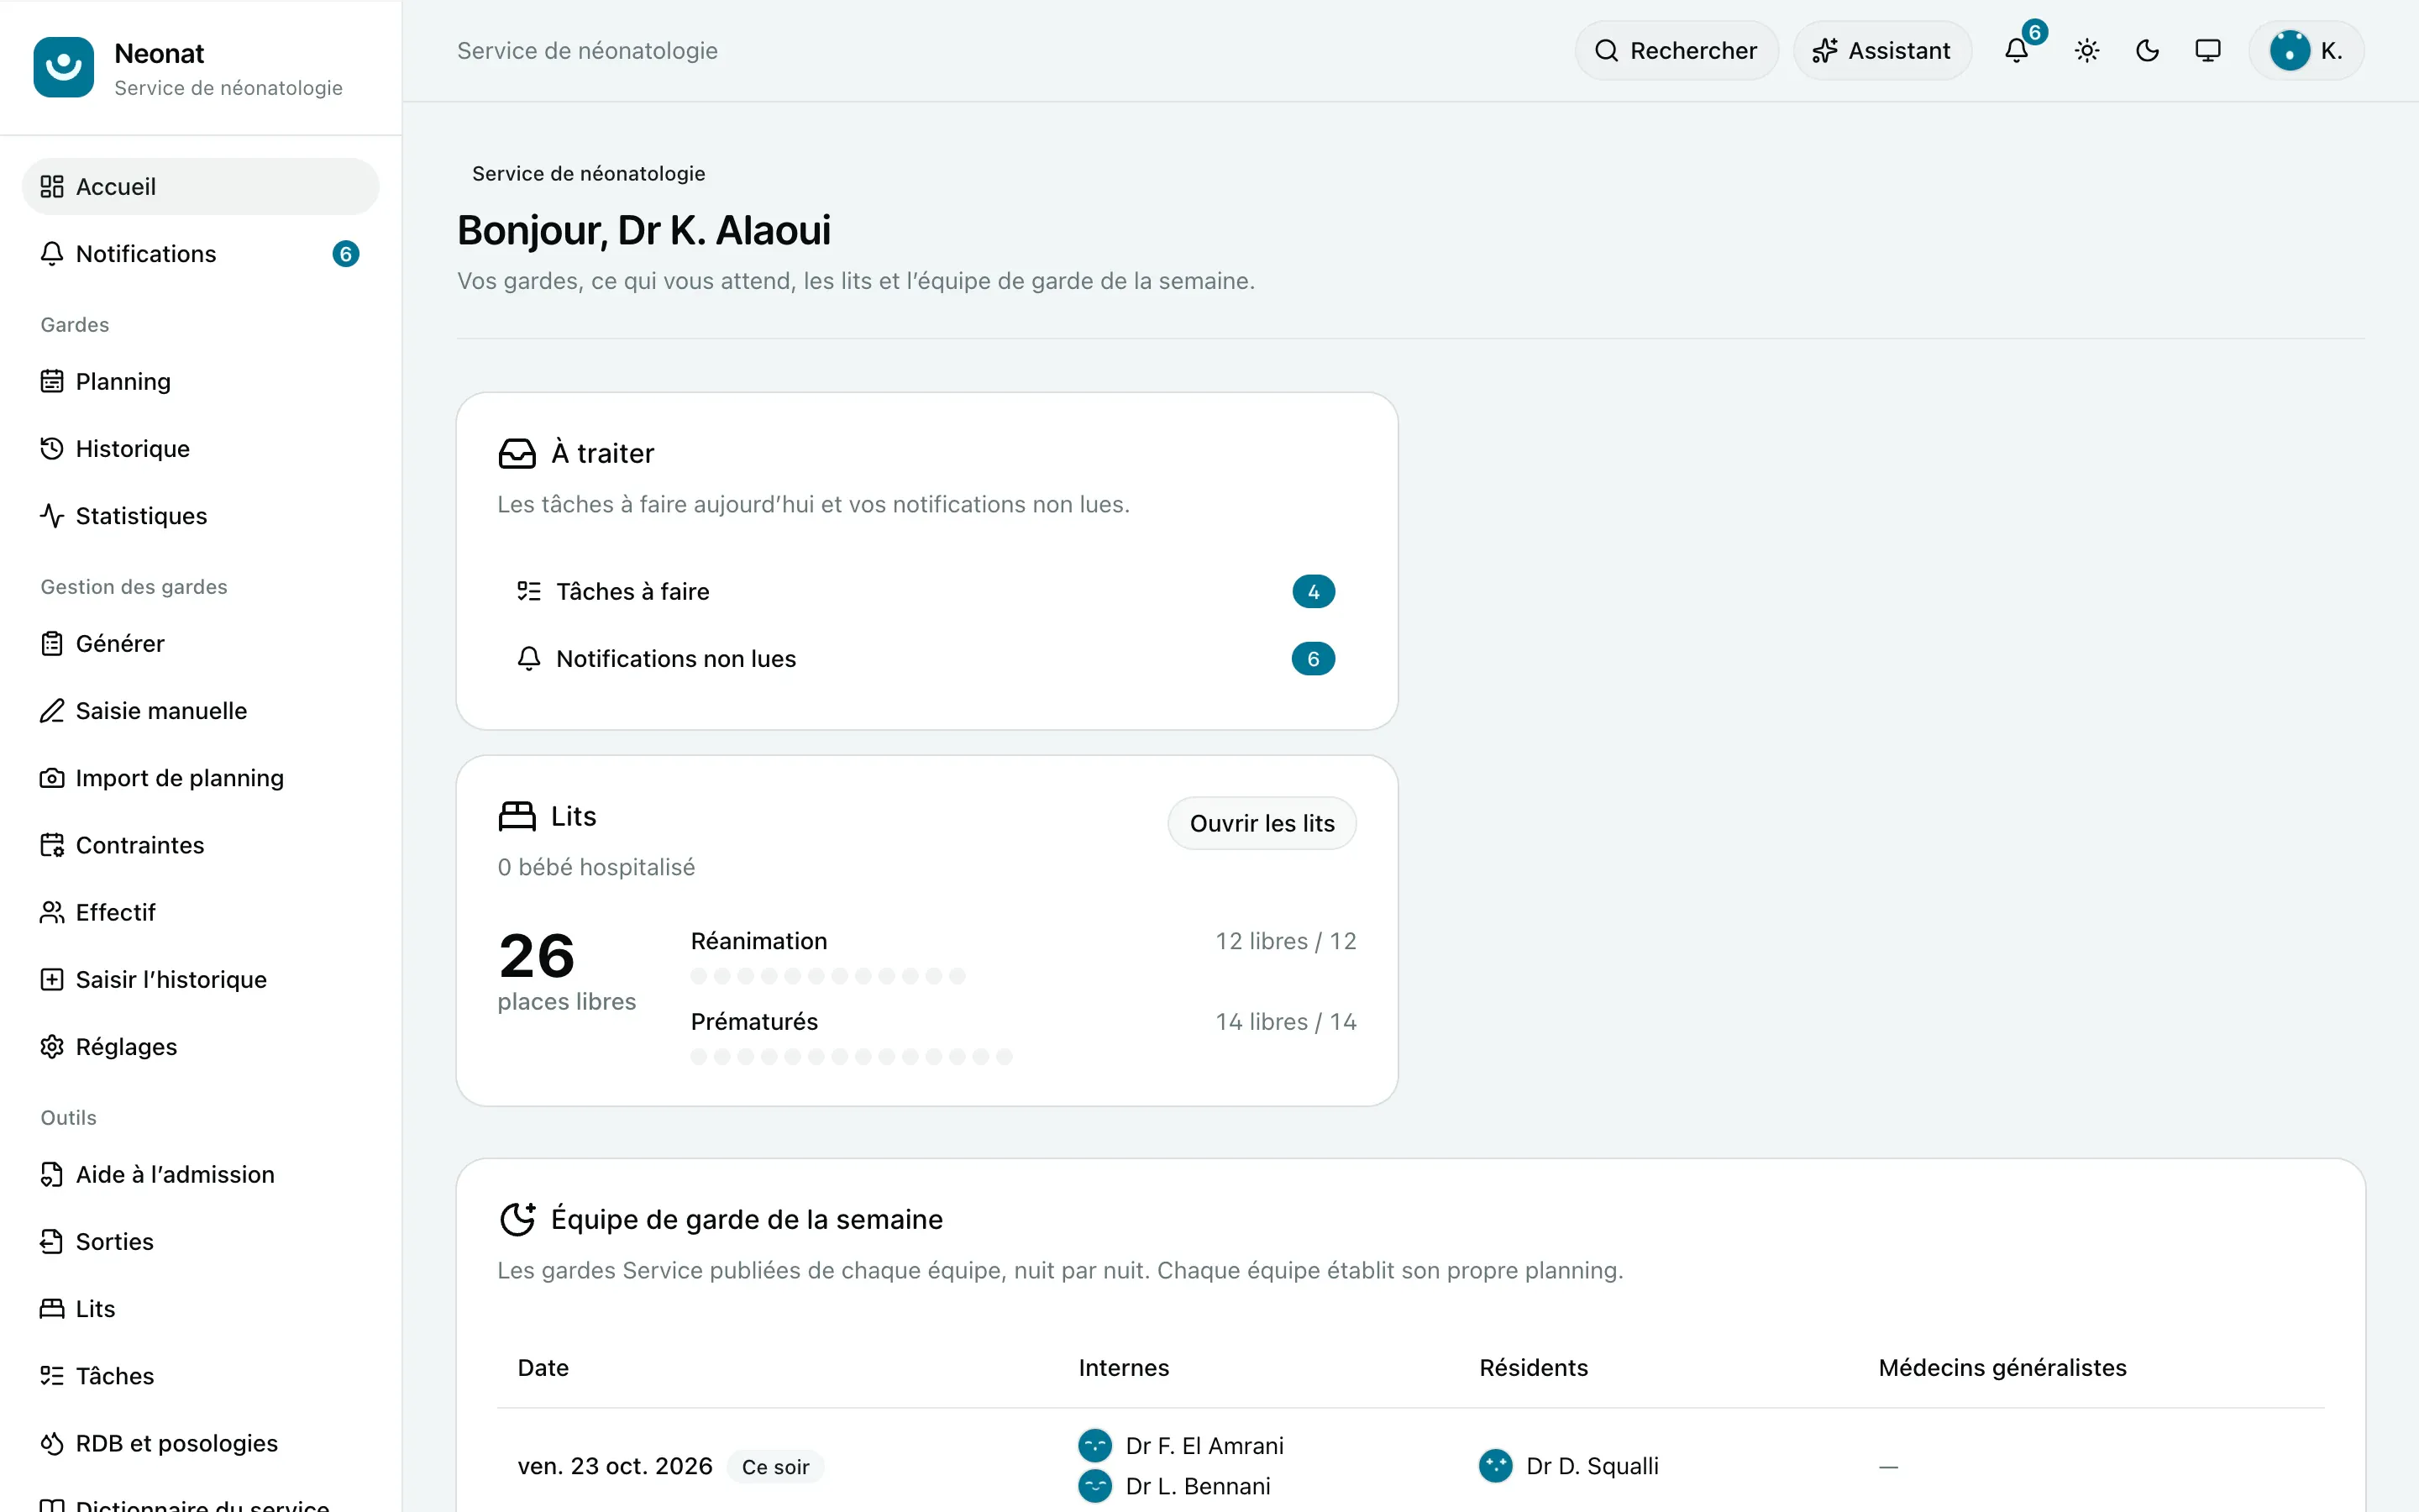Screen dimensions: 2419x1512
Task: Open the Rechercher search button
Action: (1677, 50)
